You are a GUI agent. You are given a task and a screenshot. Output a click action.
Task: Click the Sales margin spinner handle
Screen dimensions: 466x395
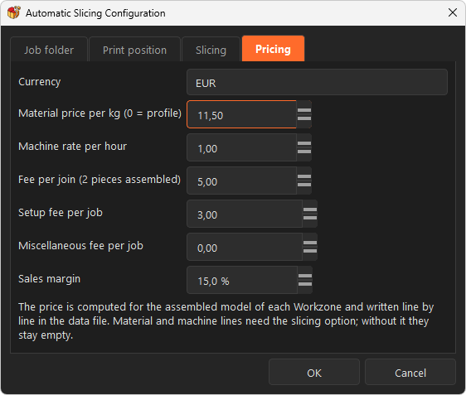(305, 280)
